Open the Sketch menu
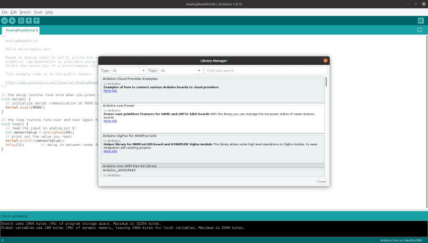The height and width of the screenshot is (243, 428). click(x=25, y=13)
